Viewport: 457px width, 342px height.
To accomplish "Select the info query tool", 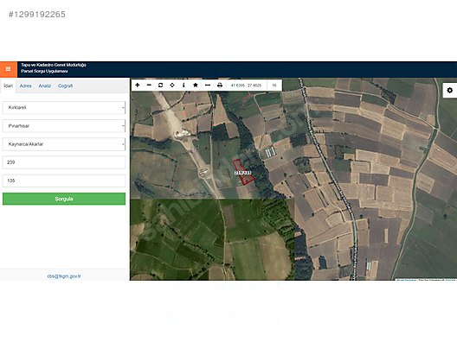I will (x=183, y=85).
